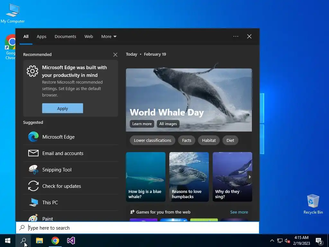
Task: Click the Windows Start button
Action: 8,241
